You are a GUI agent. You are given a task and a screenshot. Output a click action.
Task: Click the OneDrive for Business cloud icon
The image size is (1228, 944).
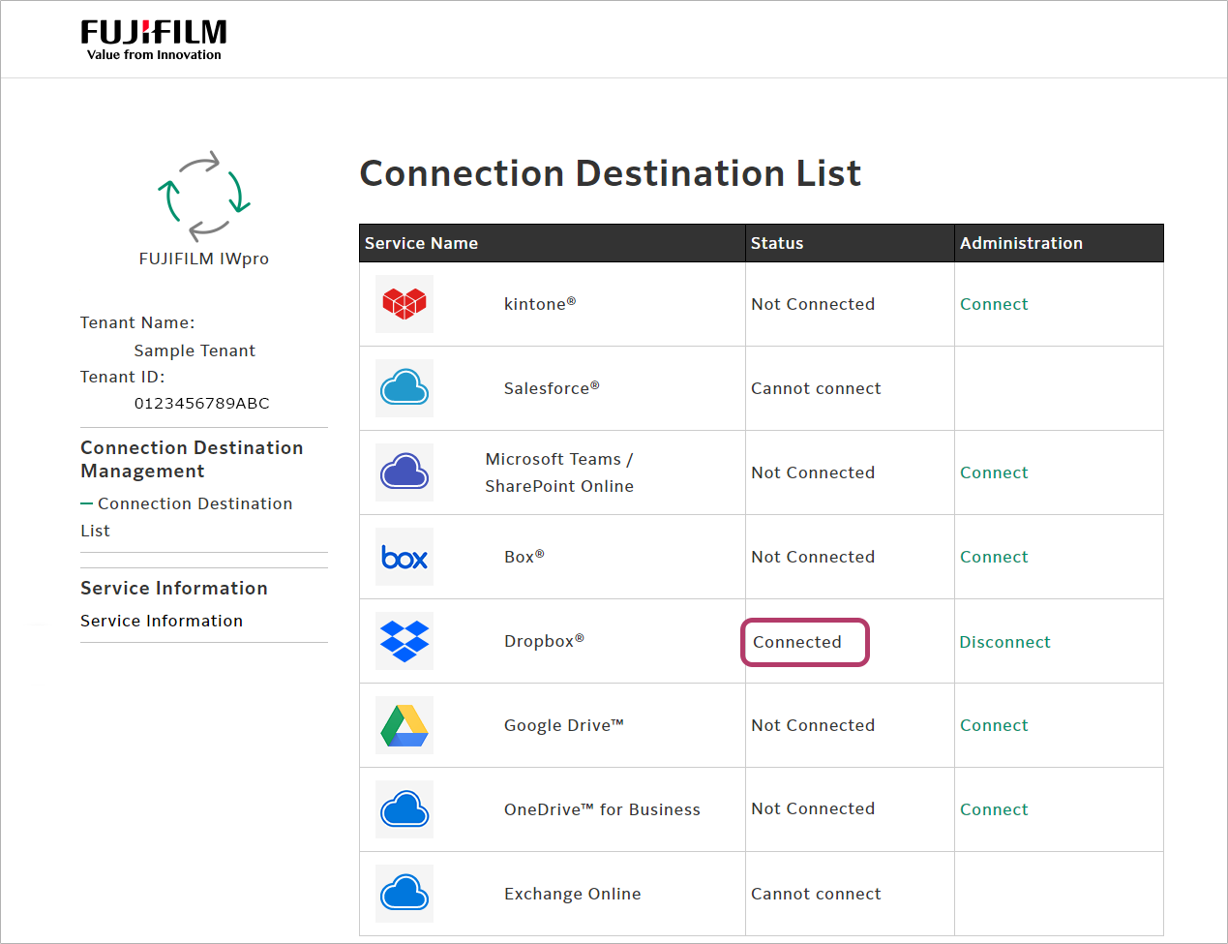pos(404,809)
